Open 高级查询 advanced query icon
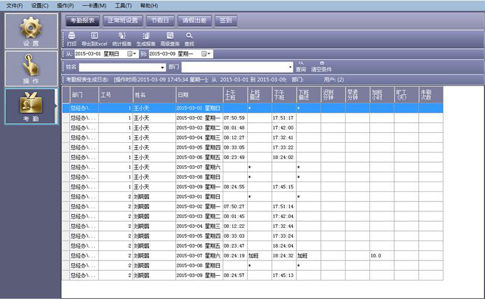Screen dimensions: 485x300 point(170,36)
